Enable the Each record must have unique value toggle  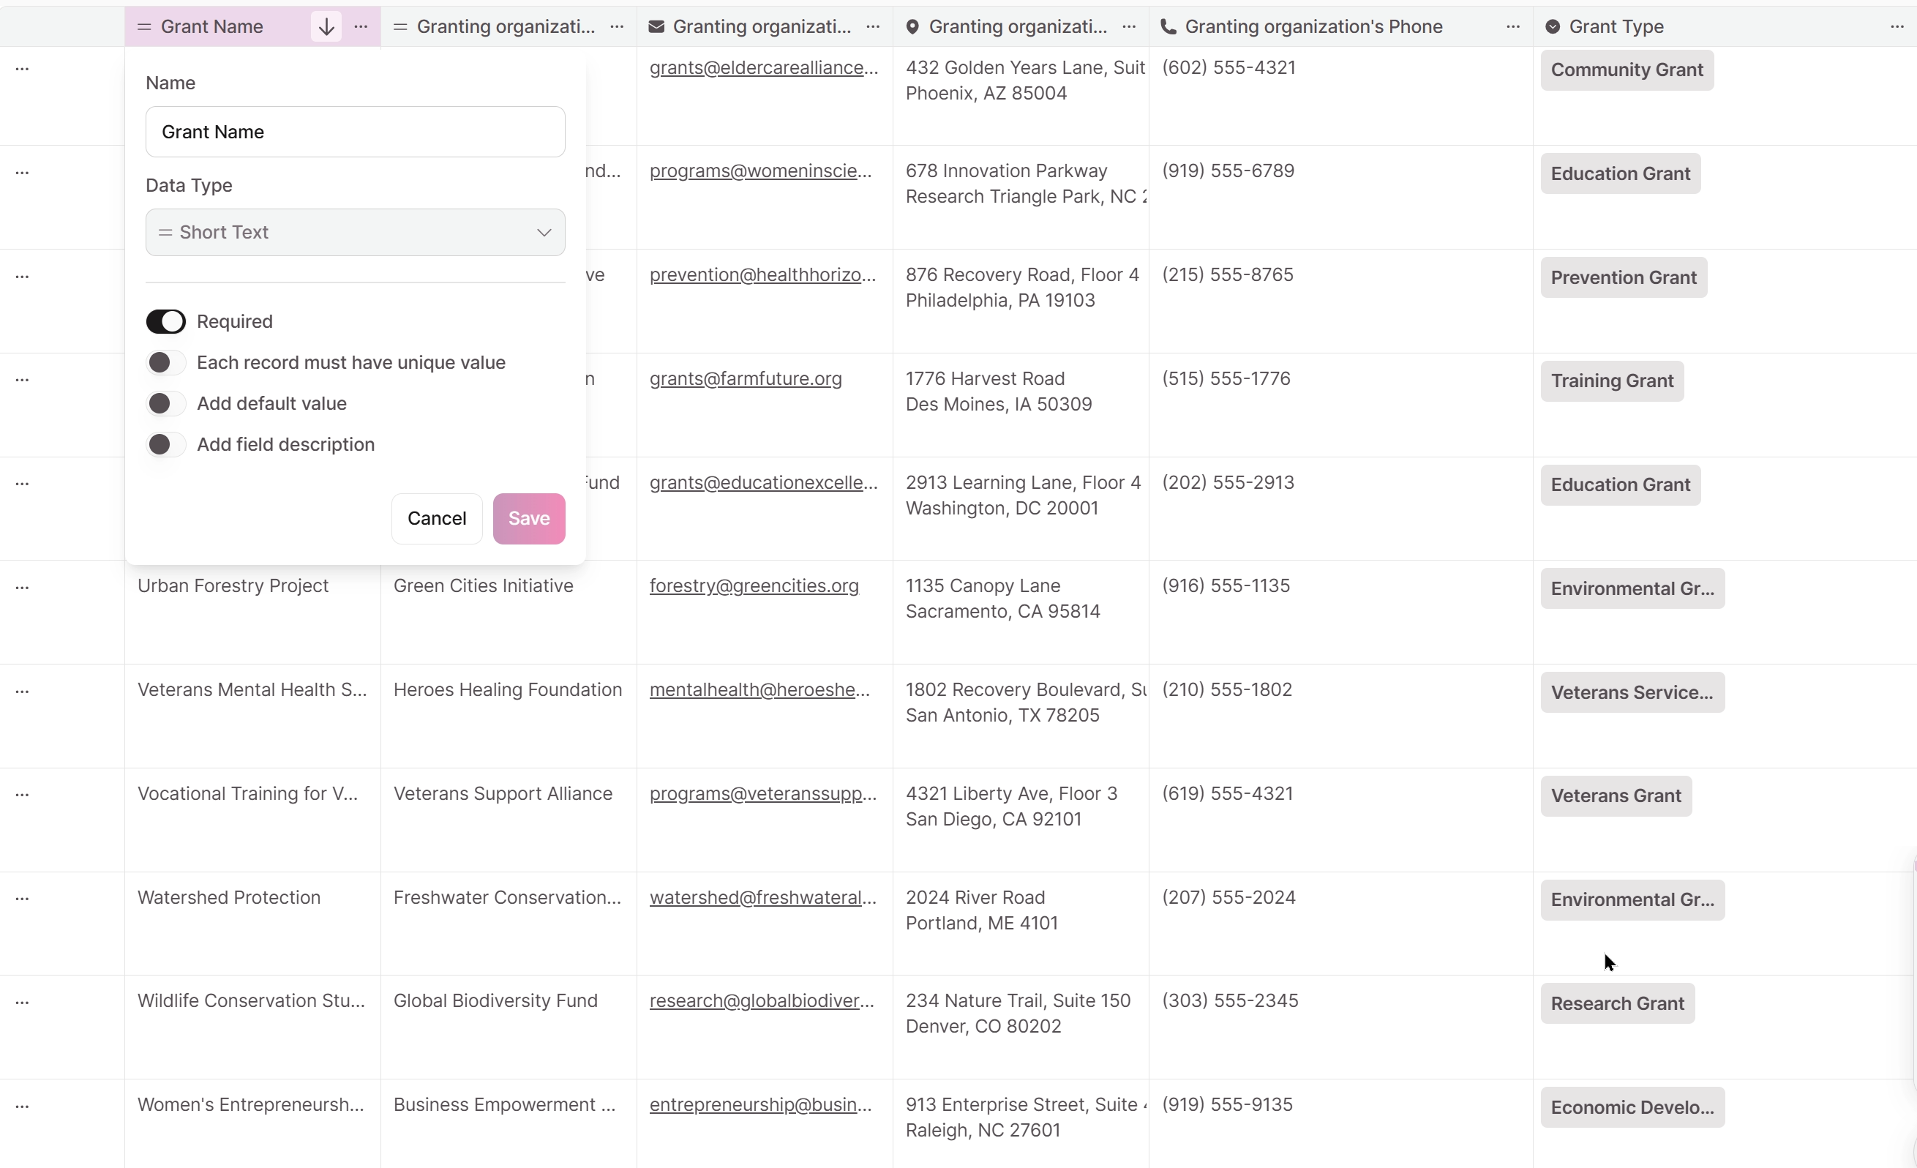point(165,362)
